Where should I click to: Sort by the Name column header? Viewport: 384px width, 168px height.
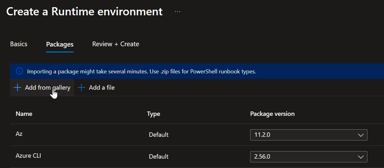pos(24,114)
